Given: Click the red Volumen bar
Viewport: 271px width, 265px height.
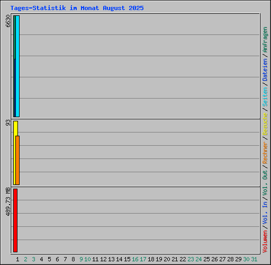Looking at the screenshot, I should [x=15, y=220].
